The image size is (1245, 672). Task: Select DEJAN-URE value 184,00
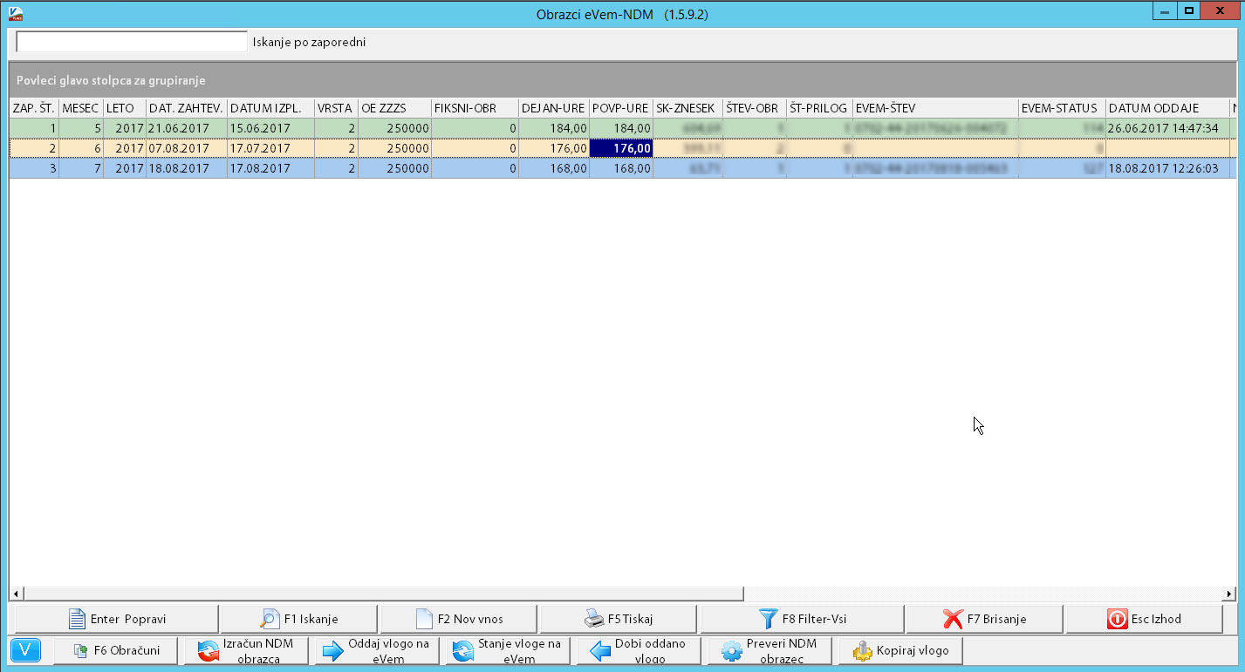tap(554, 128)
